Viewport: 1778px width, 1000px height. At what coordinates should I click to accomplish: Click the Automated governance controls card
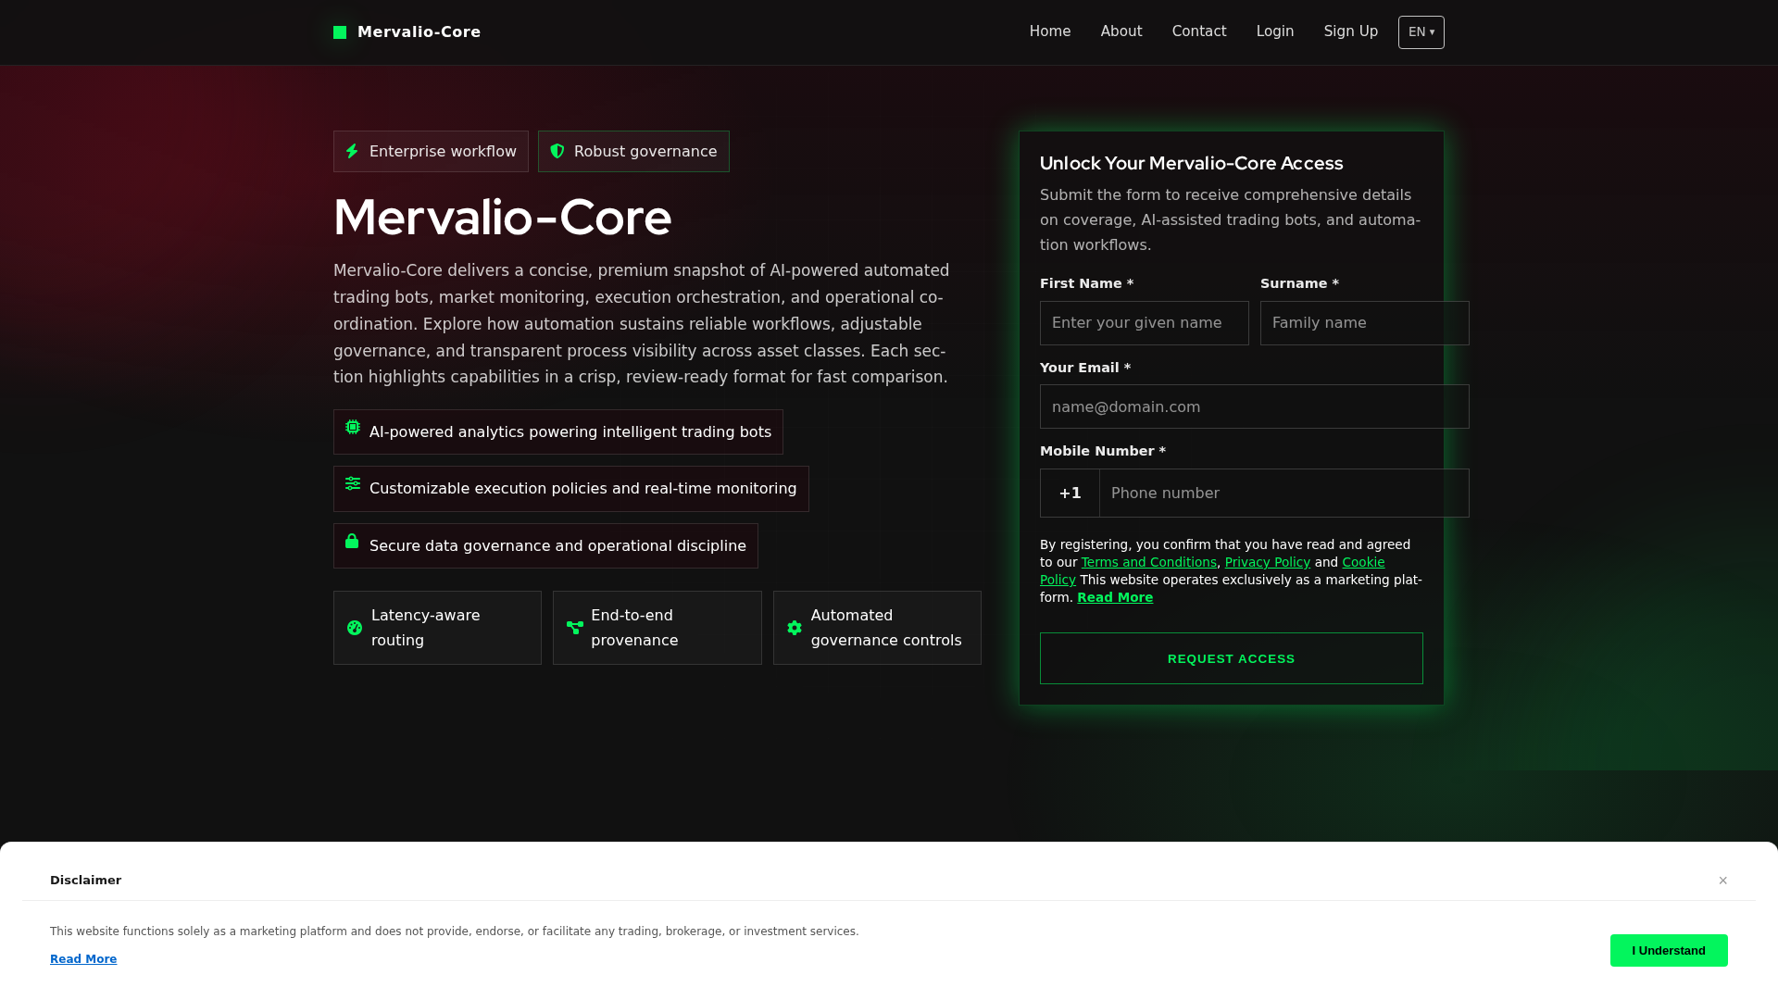877,628
